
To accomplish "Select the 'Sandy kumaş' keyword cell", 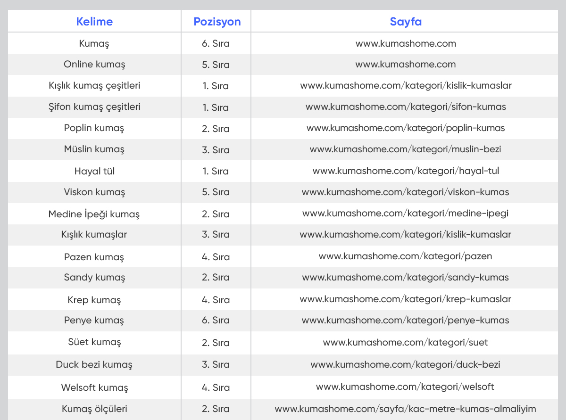I will pos(94,278).
